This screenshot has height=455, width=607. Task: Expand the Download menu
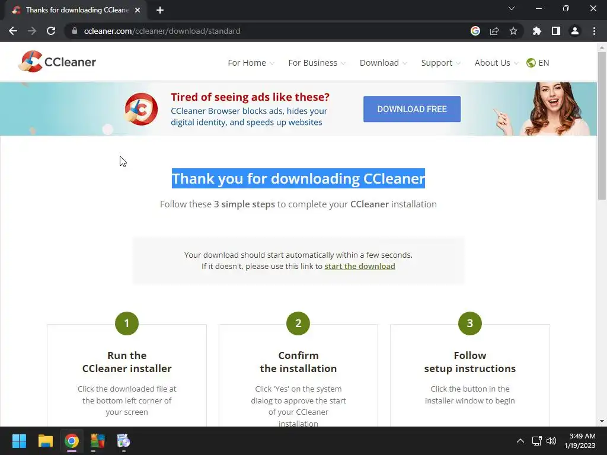click(384, 63)
